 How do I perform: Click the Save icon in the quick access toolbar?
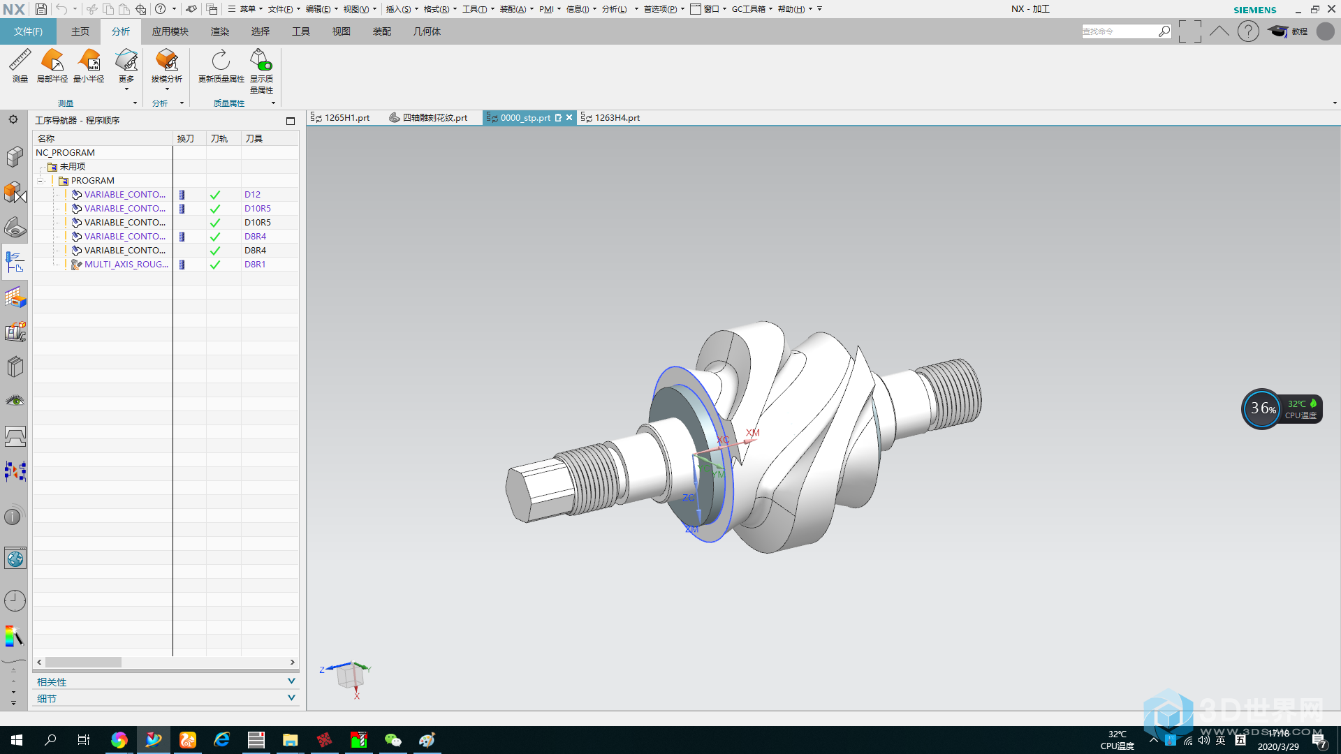41,9
